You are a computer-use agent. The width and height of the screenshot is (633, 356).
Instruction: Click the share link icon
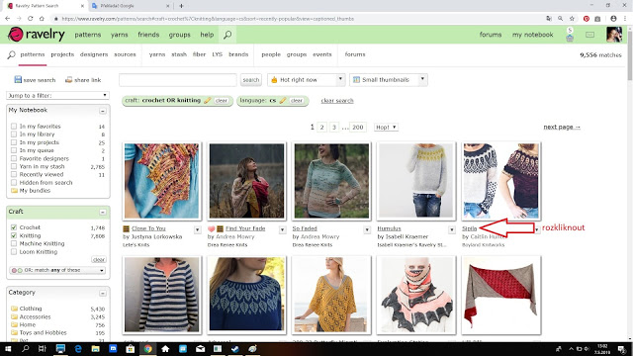68,79
